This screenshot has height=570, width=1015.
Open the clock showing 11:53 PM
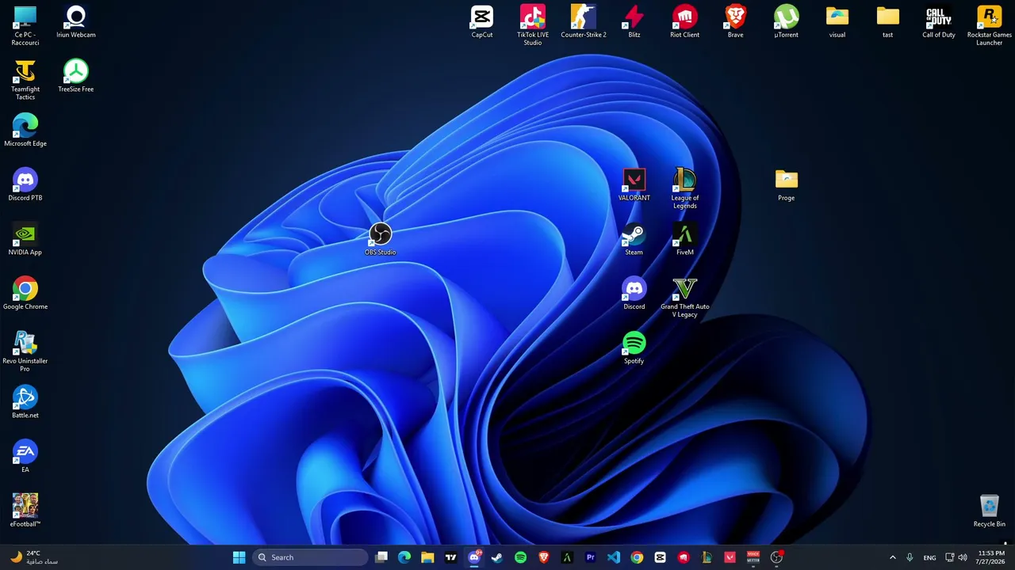click(991, 557)
